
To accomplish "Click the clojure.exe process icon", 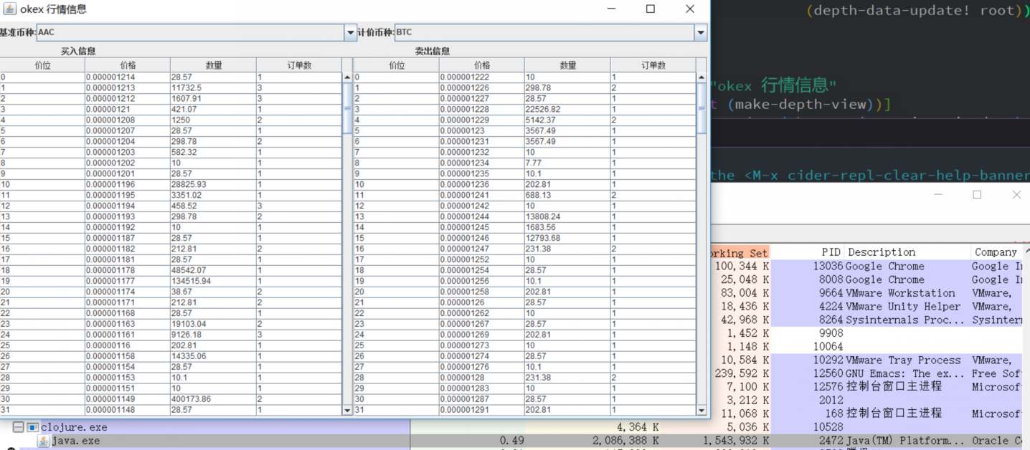I will click(x=33, y=427).
